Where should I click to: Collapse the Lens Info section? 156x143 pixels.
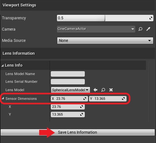3,65
